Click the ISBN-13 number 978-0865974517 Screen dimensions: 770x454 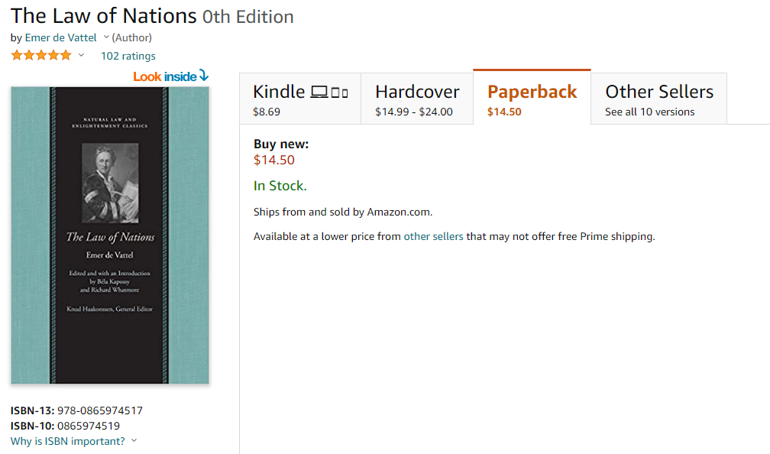point(100,410)
